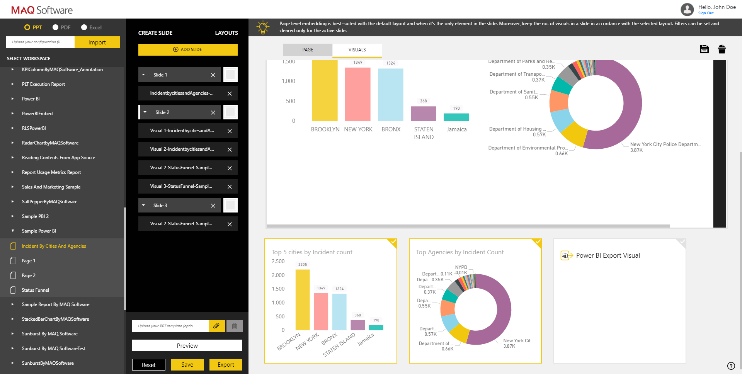Viewport: 742px width, 374px height.
Task: Click the Preview button
Action: coord(187,345)
